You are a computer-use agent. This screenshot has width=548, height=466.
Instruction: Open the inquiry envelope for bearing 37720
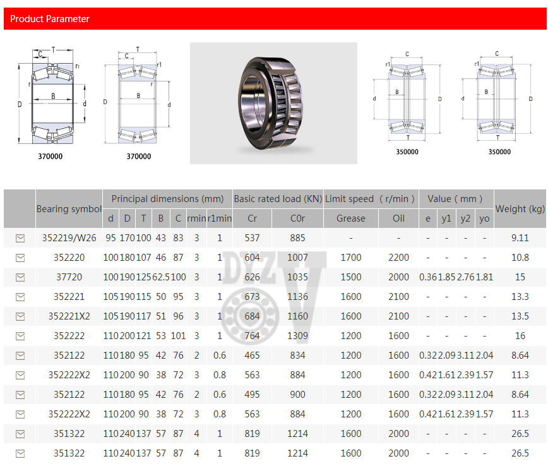point(20,277)
